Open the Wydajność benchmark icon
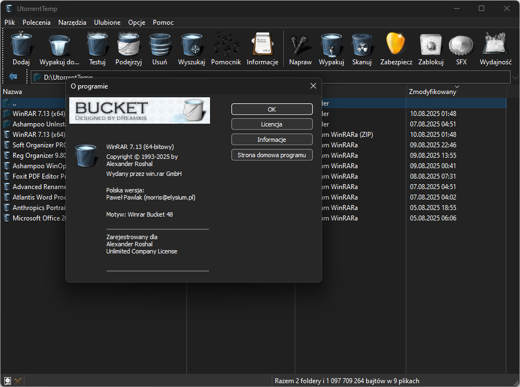The image size is (520, 387). pyautogui.click(x=495, y=43)
